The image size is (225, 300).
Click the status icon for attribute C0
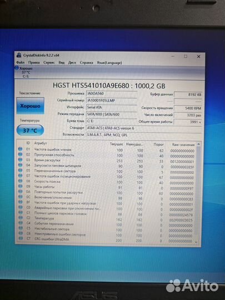[x=21, y=207]
